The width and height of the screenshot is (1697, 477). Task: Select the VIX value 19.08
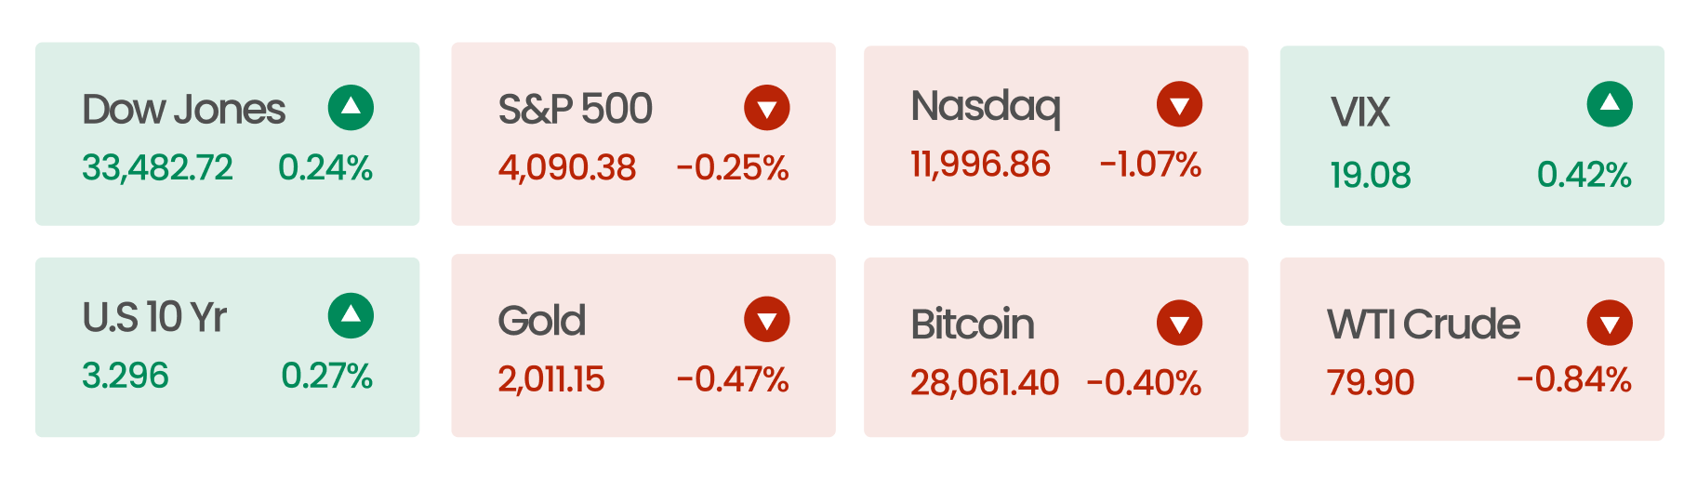click(1371, 175)
